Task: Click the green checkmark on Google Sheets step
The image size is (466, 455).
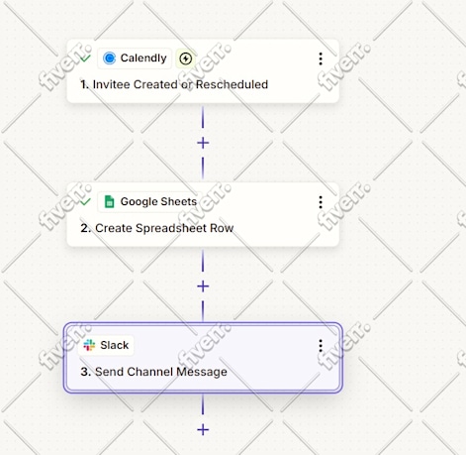Action: click(85, 201)
